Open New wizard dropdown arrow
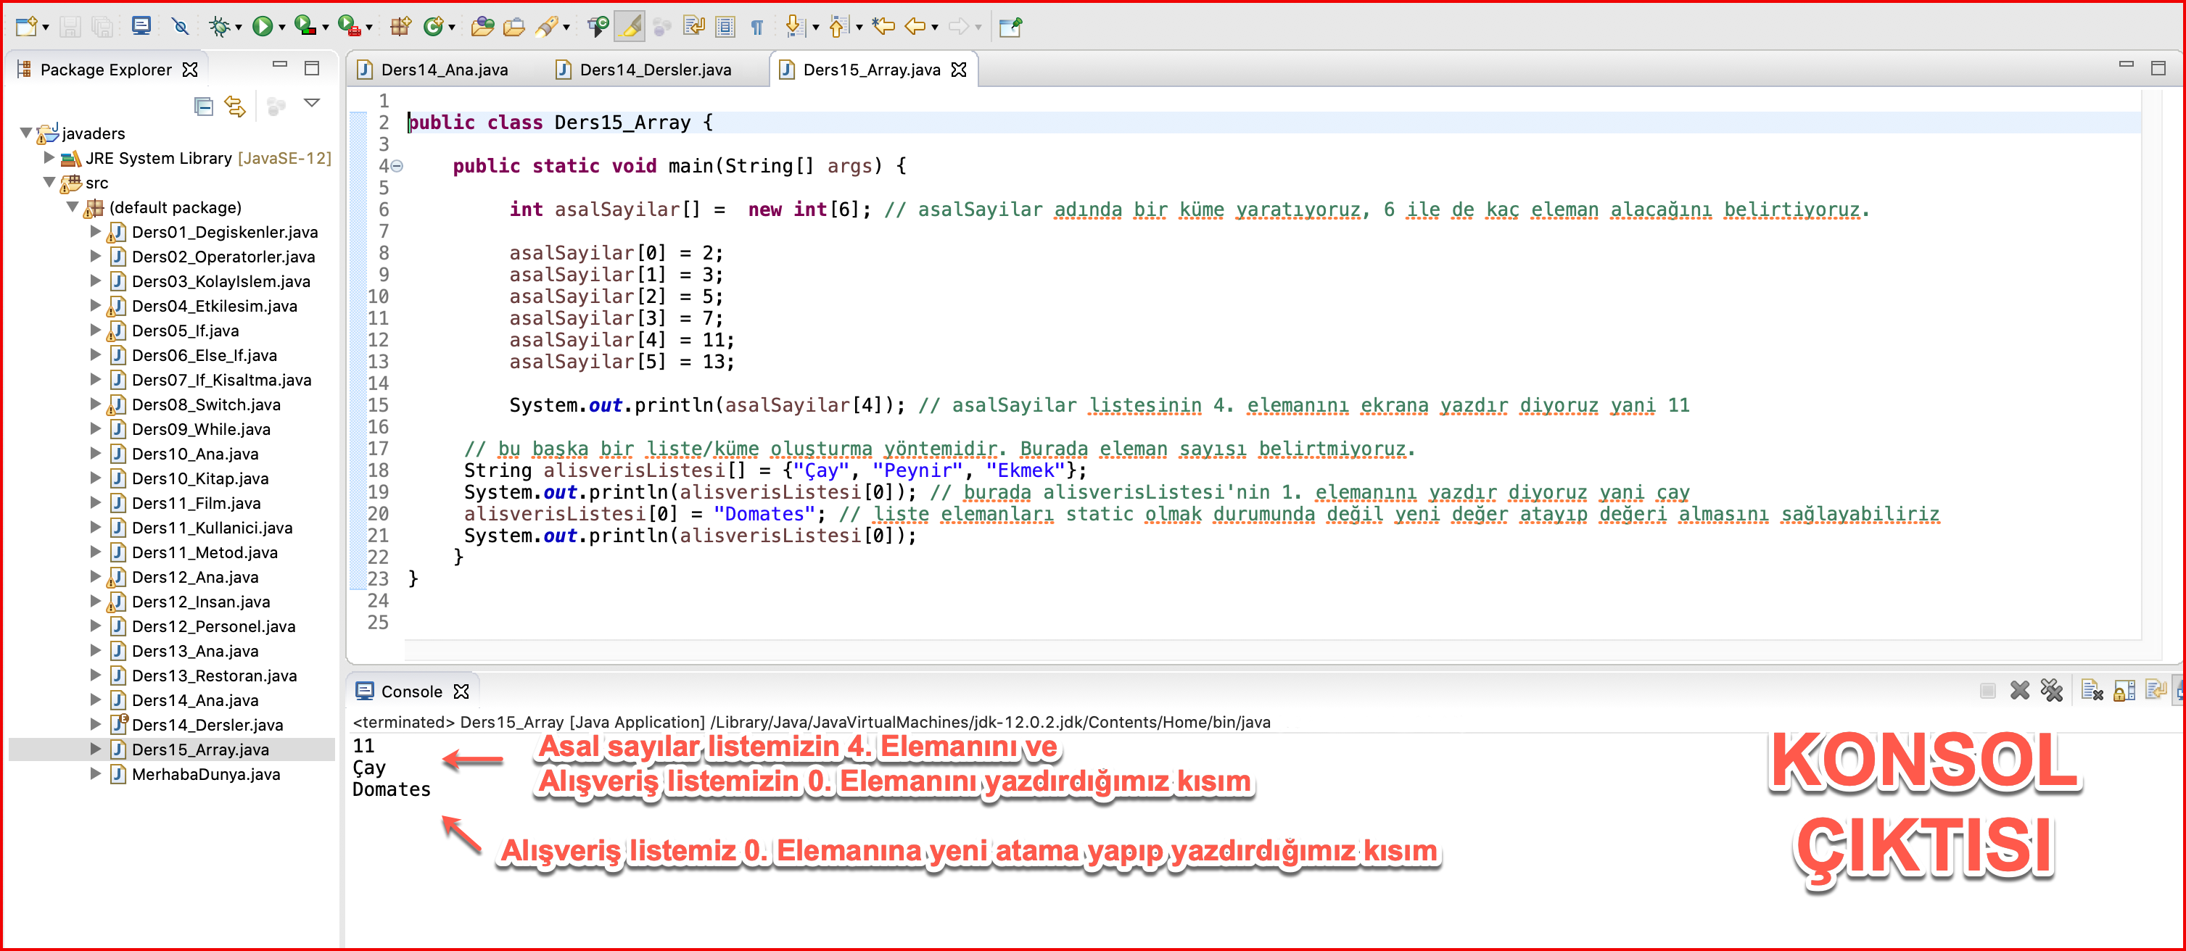The image size is (2186, 951). coord(46,28)
